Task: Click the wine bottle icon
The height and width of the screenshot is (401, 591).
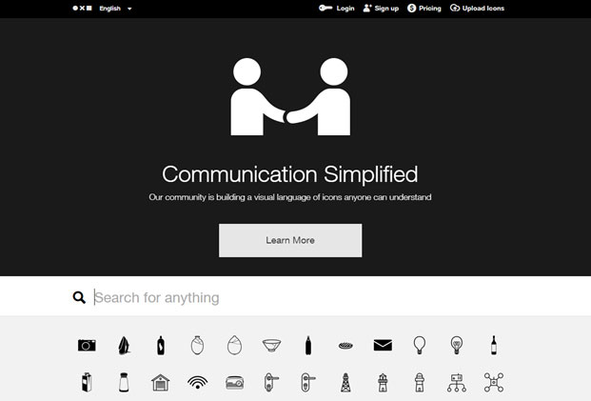Action: click(493, 345)
